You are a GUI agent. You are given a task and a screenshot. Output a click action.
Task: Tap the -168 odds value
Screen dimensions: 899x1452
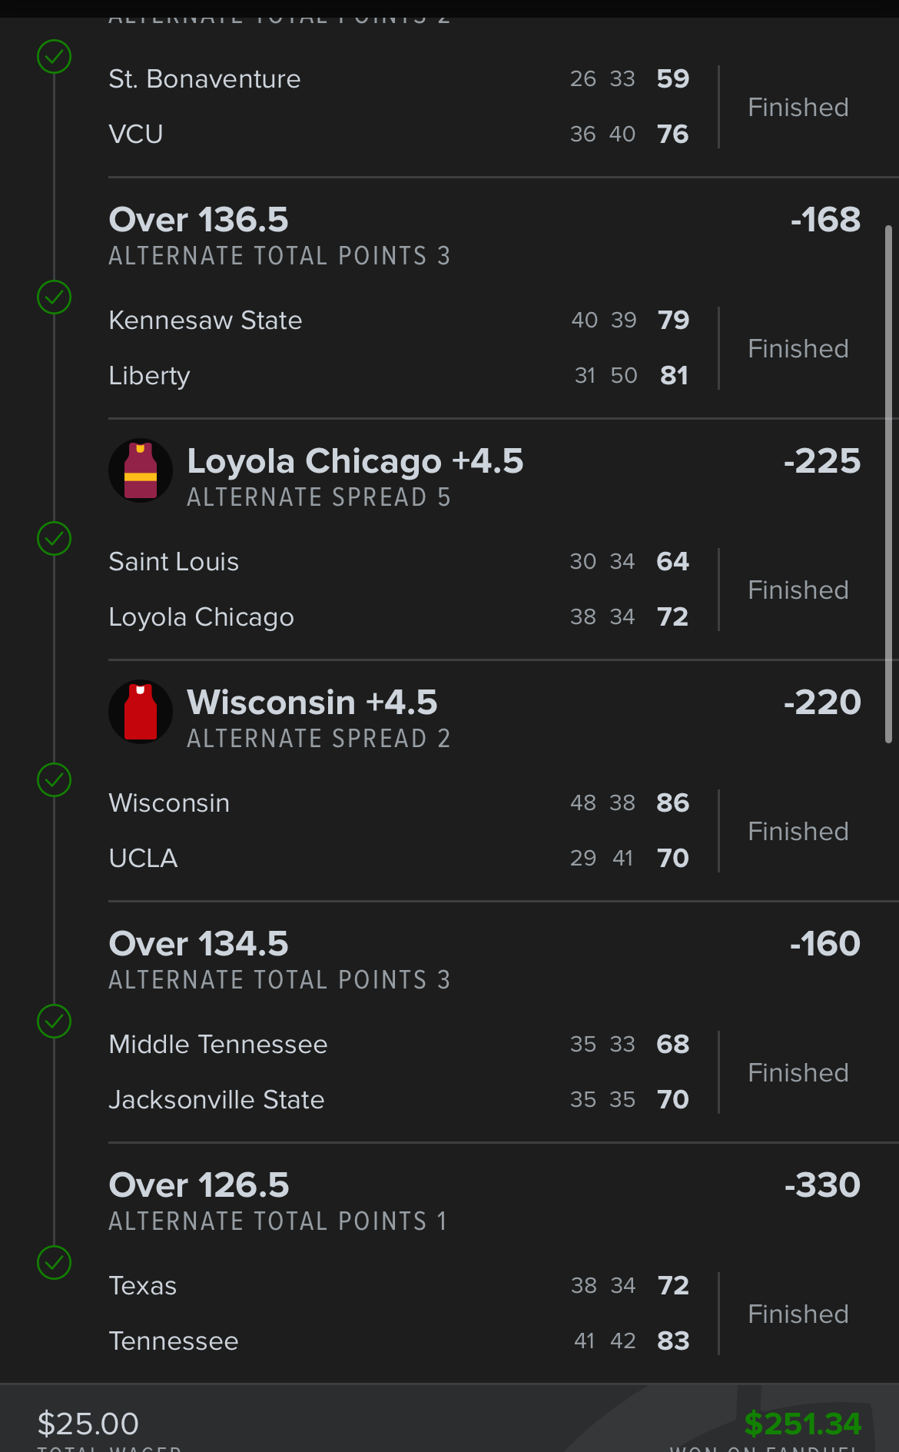pos(825,221)
